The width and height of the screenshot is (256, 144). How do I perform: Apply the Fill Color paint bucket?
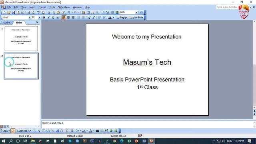pyautogui.click(x=77, y=131)
